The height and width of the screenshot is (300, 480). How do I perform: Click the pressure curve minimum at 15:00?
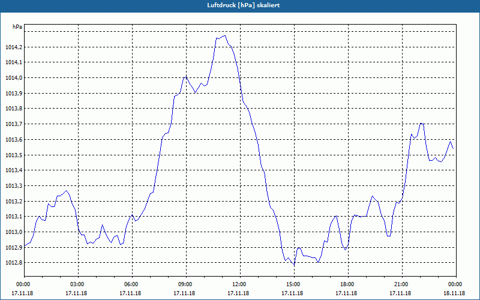coord(294,264)
